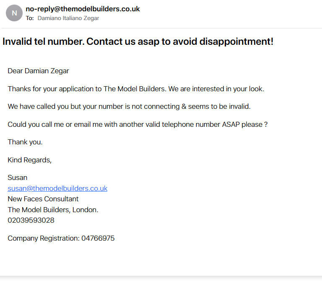Click the signature name 'Susan'
This screenshot has height=308, width=322.
[x=18, y=178]
